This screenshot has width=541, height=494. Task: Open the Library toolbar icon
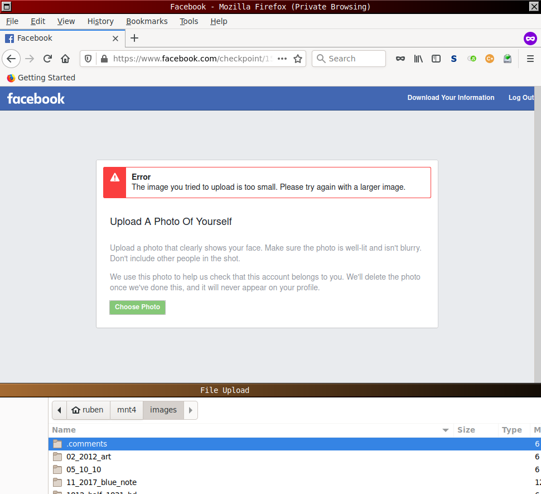(418, 59)
